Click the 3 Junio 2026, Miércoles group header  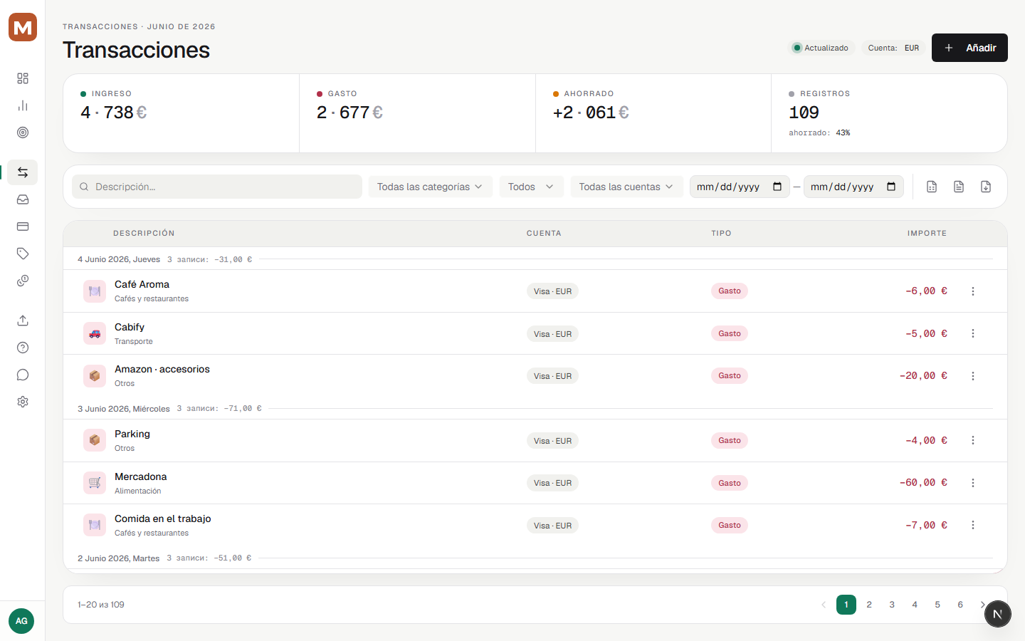click(124, 409)
